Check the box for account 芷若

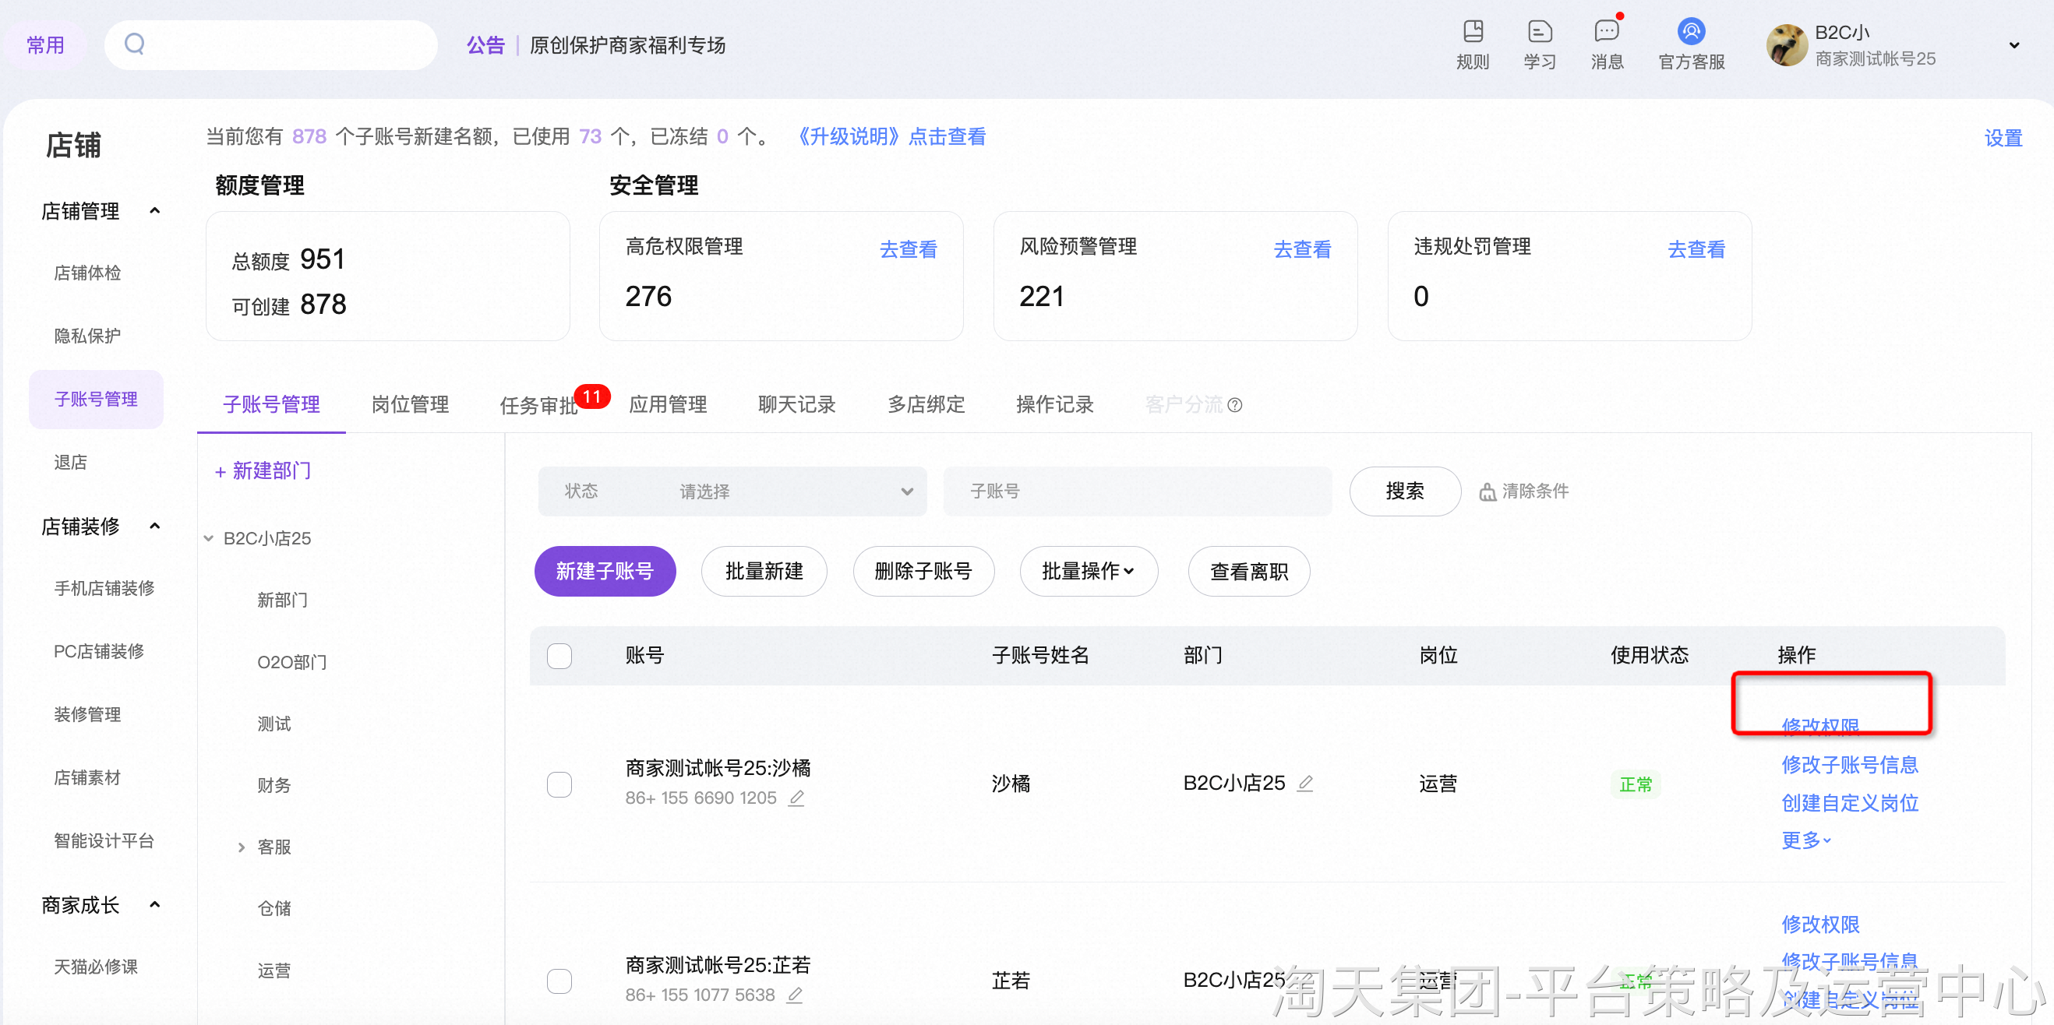pyautogui.click(x=559, y=981)
